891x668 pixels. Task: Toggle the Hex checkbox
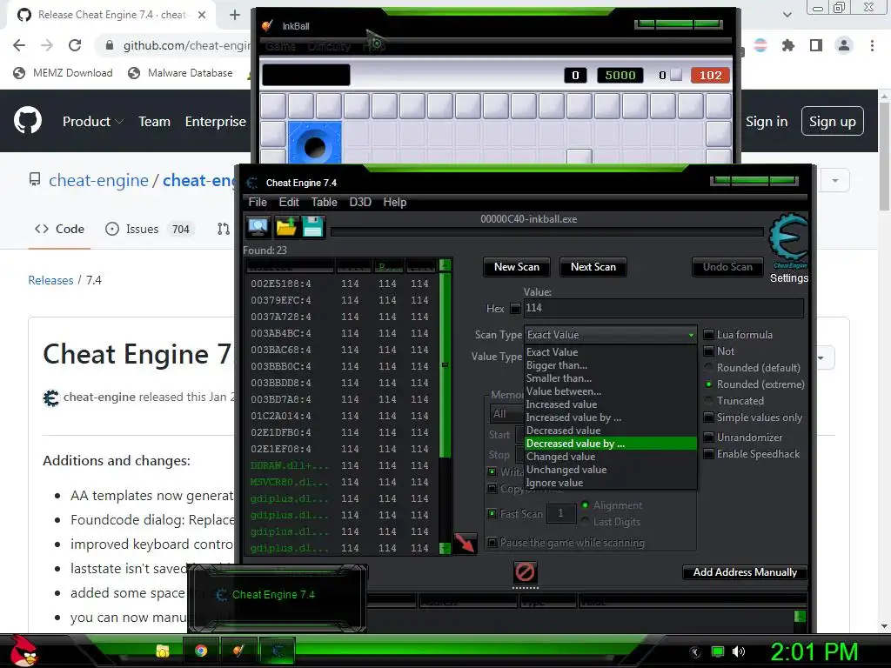coord(515,309)
